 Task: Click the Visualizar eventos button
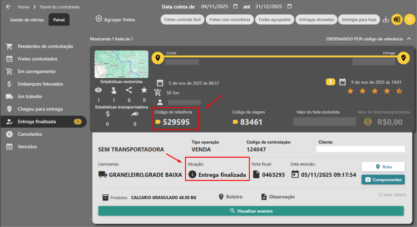pyautogui.click(x=251, y=211)
